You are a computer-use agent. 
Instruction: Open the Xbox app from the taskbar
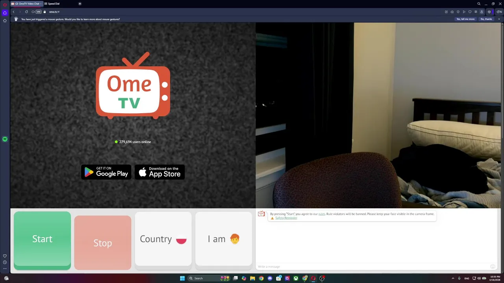[x=296, y=278]
